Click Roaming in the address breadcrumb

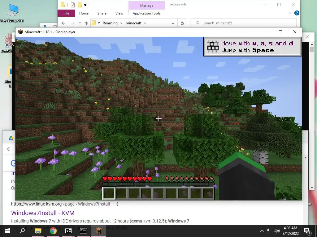(x=110, y=23)
